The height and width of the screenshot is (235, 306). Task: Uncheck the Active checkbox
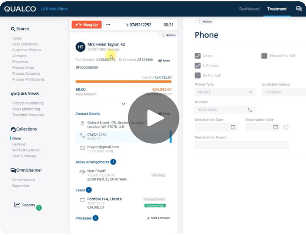[197, 55]
